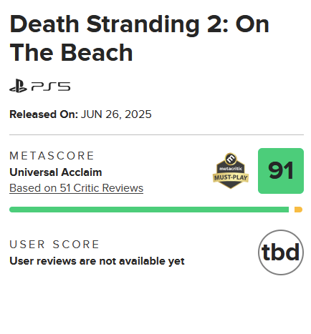
Task: Click the tbd user score circle
Action: pyautogui.click(x=281, y=252)
